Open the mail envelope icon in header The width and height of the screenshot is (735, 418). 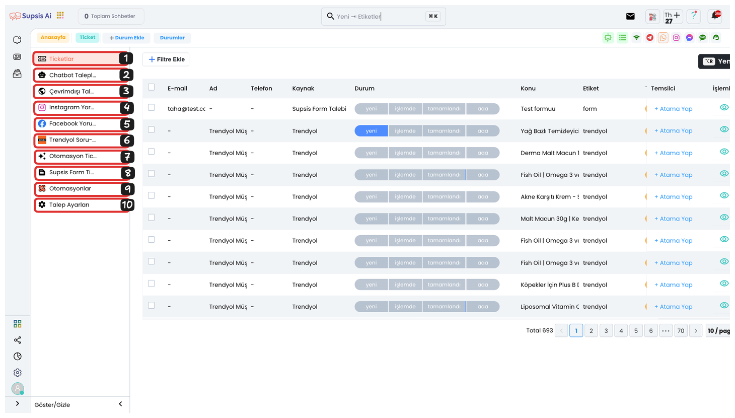point(630,16)
